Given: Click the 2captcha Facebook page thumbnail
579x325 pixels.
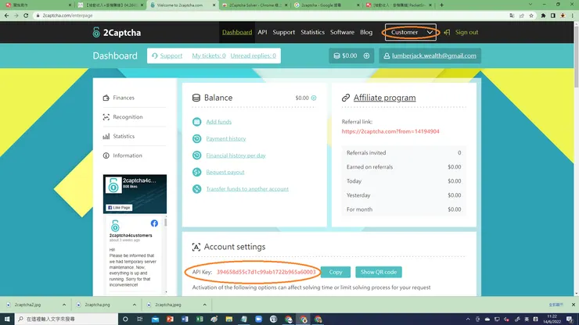Looking at the screenshot, I should click(113, 185).
